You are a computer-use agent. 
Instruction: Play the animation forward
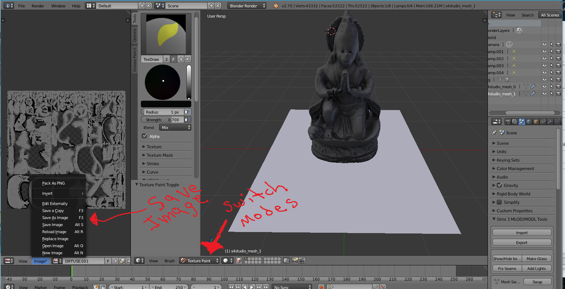pos(252,287)
